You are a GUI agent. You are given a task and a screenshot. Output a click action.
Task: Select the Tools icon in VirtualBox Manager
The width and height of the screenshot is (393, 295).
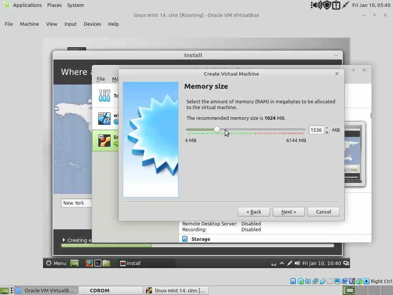(x=104, y=96)
